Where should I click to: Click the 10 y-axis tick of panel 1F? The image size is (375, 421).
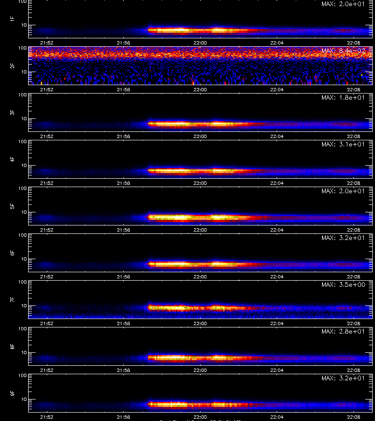24,25
